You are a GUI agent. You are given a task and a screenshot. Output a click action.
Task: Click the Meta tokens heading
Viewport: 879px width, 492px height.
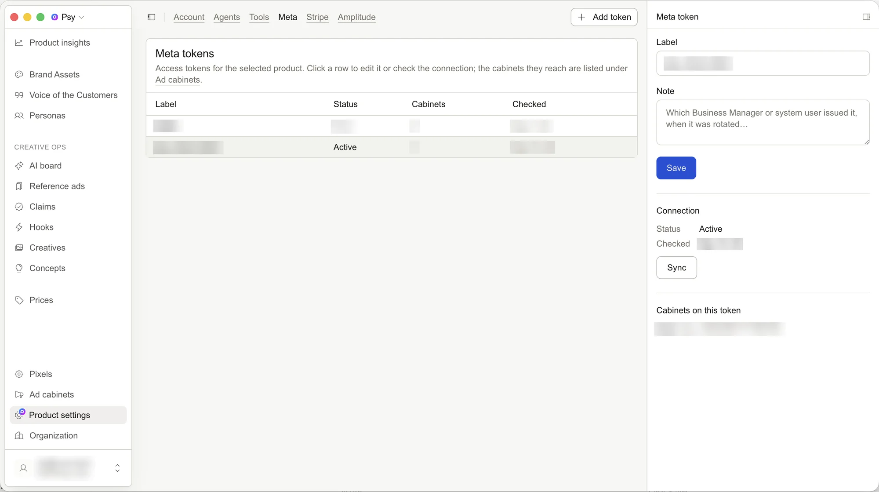pos(185,54)
